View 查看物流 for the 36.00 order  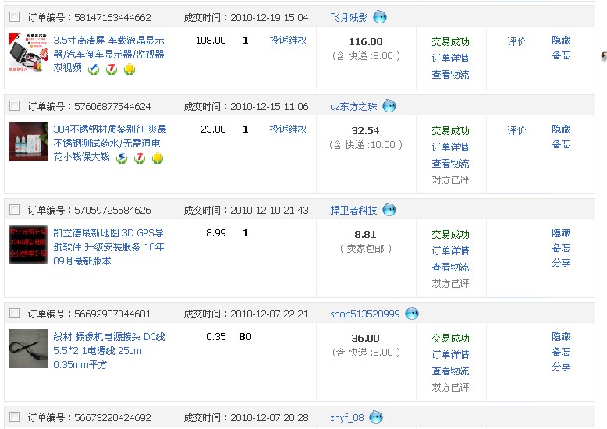[450, 371]
